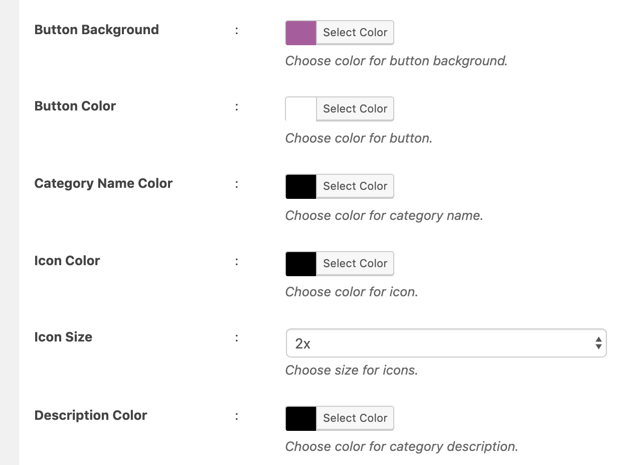620x465 pixels.
Task: Open Select Color for Button Color
Action: tap(355, 109)
